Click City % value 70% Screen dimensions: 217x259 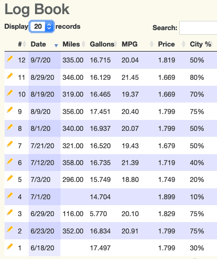click(x=197, y=94)
